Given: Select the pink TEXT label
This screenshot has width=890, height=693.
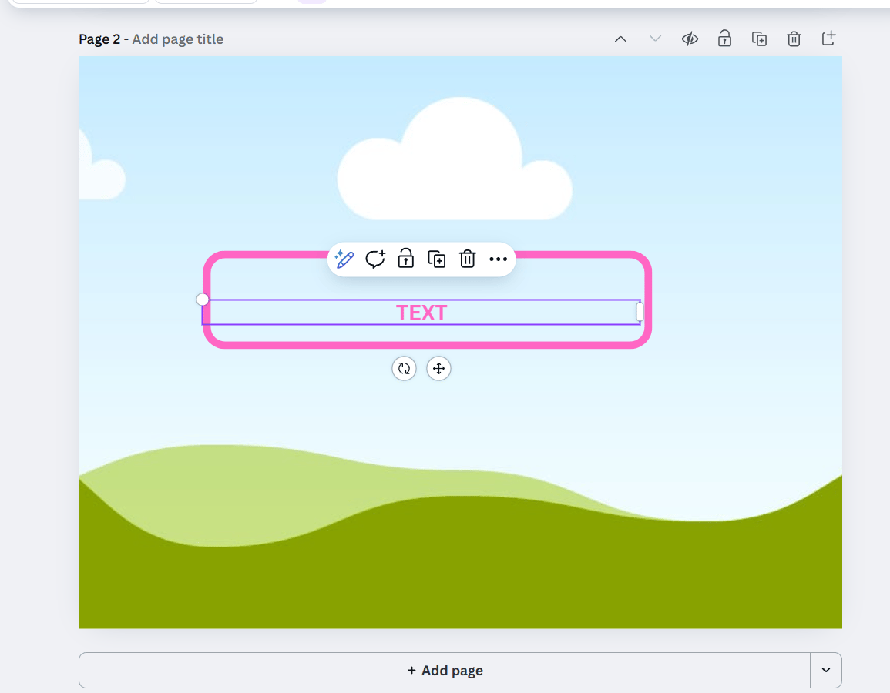Looking at the screenshot, I should 421,313.
